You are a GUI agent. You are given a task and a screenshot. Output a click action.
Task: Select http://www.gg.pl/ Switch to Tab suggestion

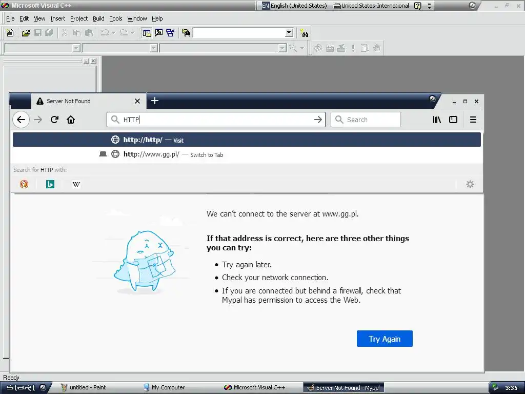[x=247, y=154]
